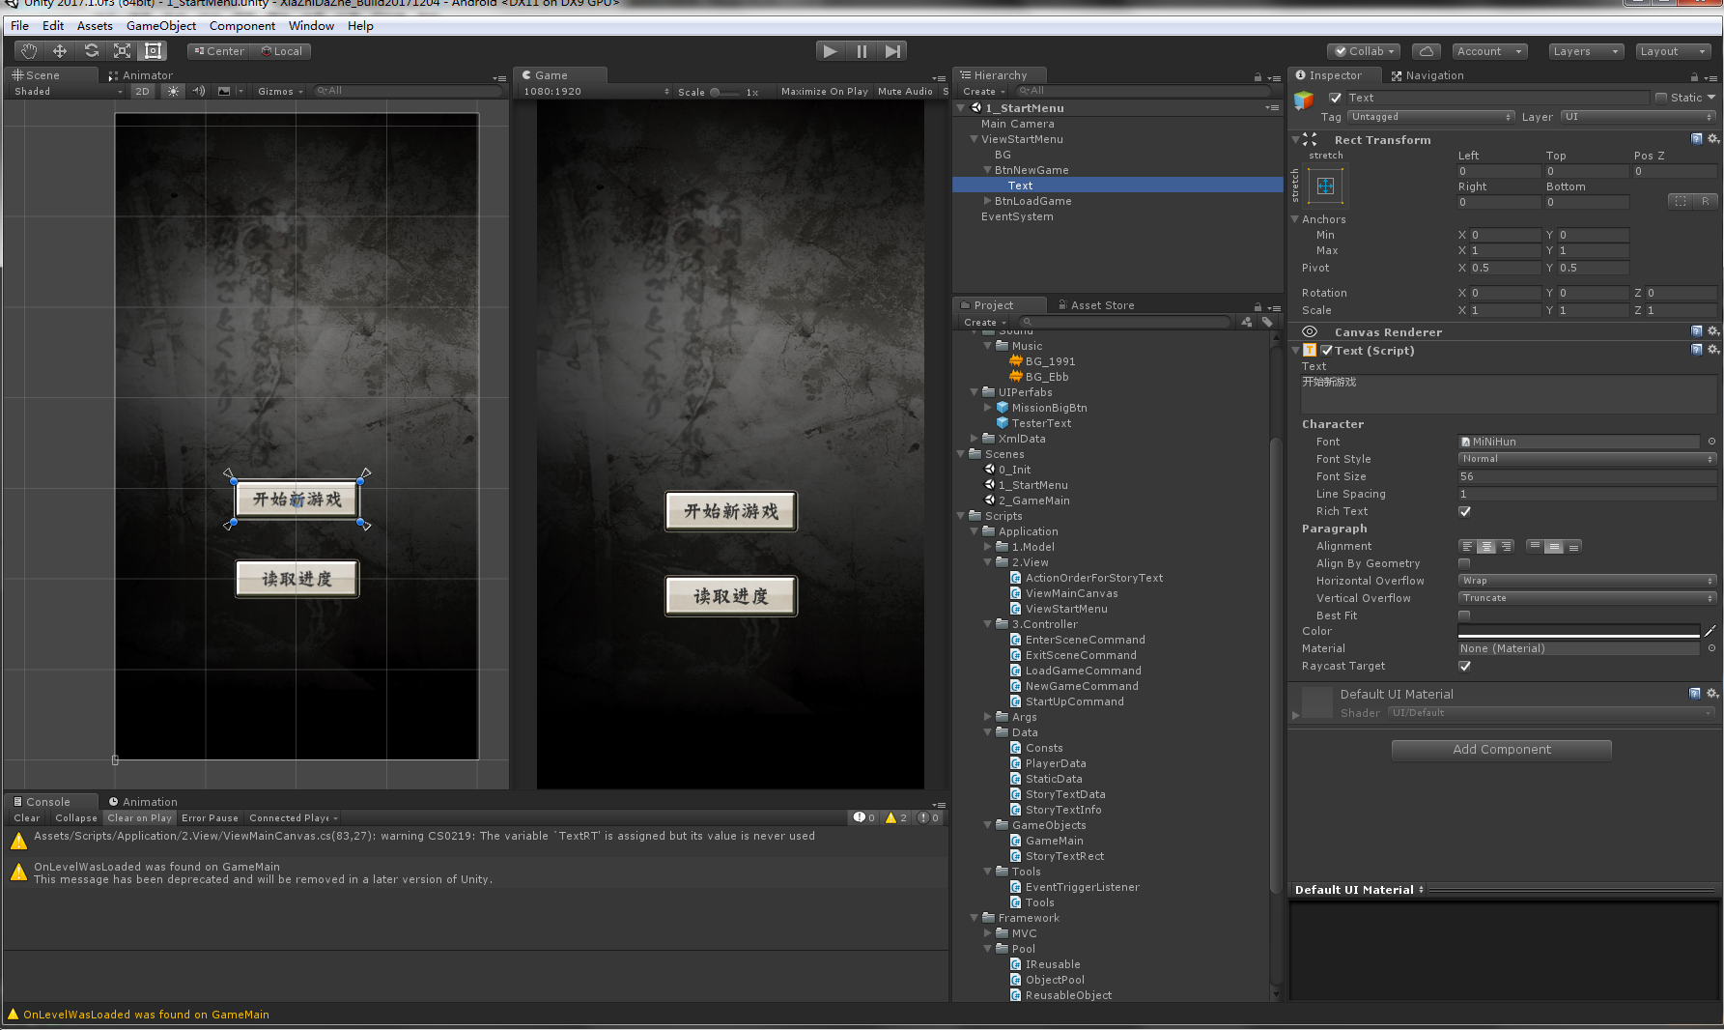Select the Scale tool
Screen dimensions: 1724x1030
(x=122, y=51)
